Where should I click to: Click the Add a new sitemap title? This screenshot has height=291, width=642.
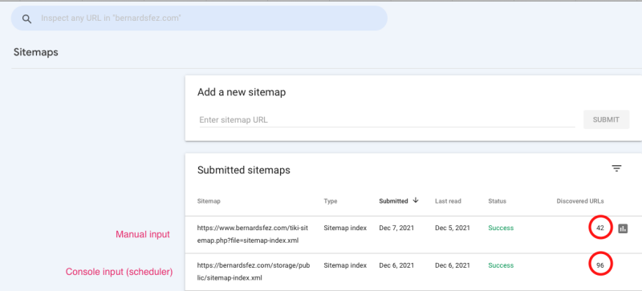(x=242, y=92)
